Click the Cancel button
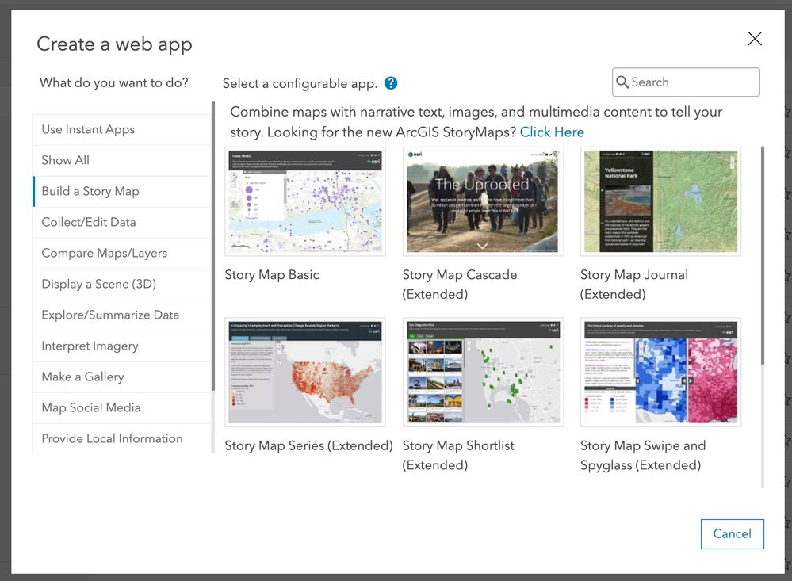 click(731, 533)
